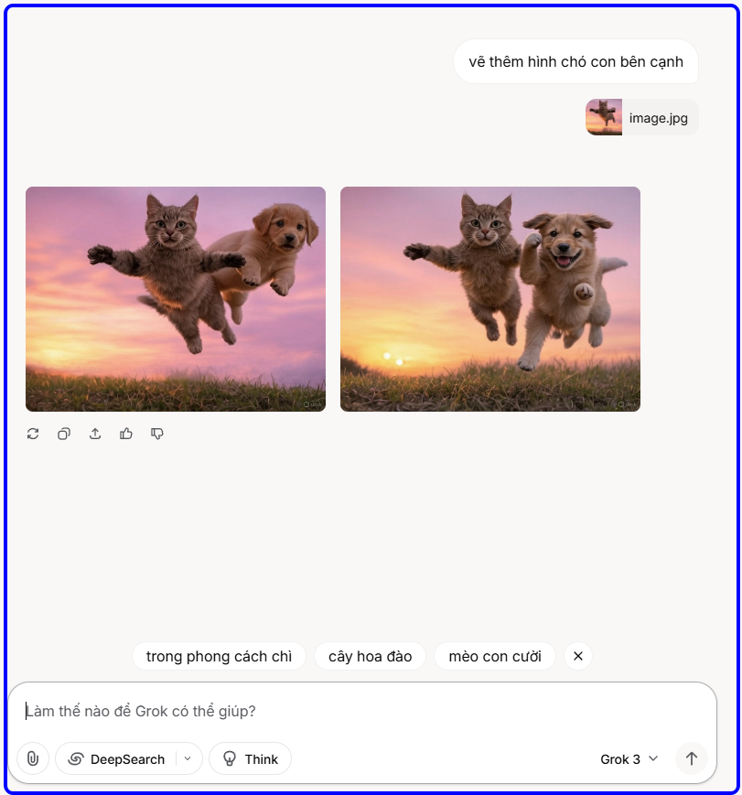Click the send arrow button
Image resolution: width=742 pixels, height=795 pixels.
692,758
